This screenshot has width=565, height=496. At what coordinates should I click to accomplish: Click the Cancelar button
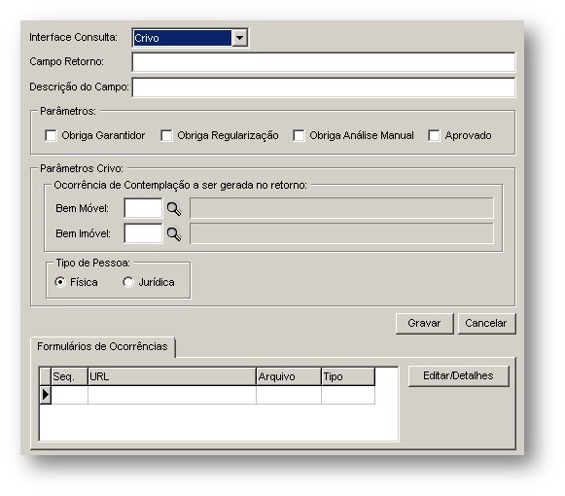click(486, 323)
